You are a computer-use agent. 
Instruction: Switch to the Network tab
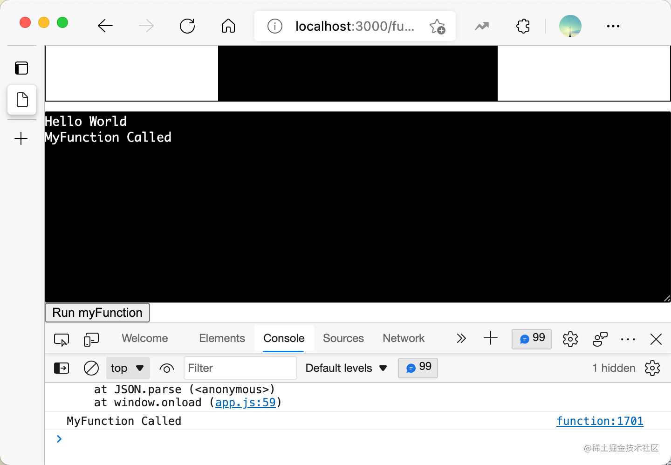(x=404, y=338)
